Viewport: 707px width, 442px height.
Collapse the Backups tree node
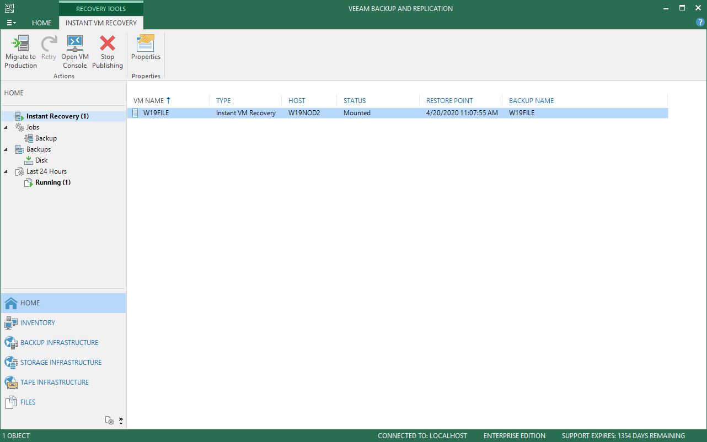click(6, 149)
